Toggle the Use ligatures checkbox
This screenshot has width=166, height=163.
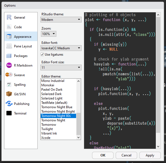click(x=42, y=55)
